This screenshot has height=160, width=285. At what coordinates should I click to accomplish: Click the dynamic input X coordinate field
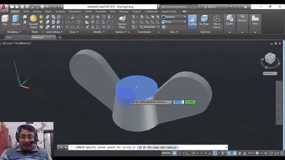[179, 102]
